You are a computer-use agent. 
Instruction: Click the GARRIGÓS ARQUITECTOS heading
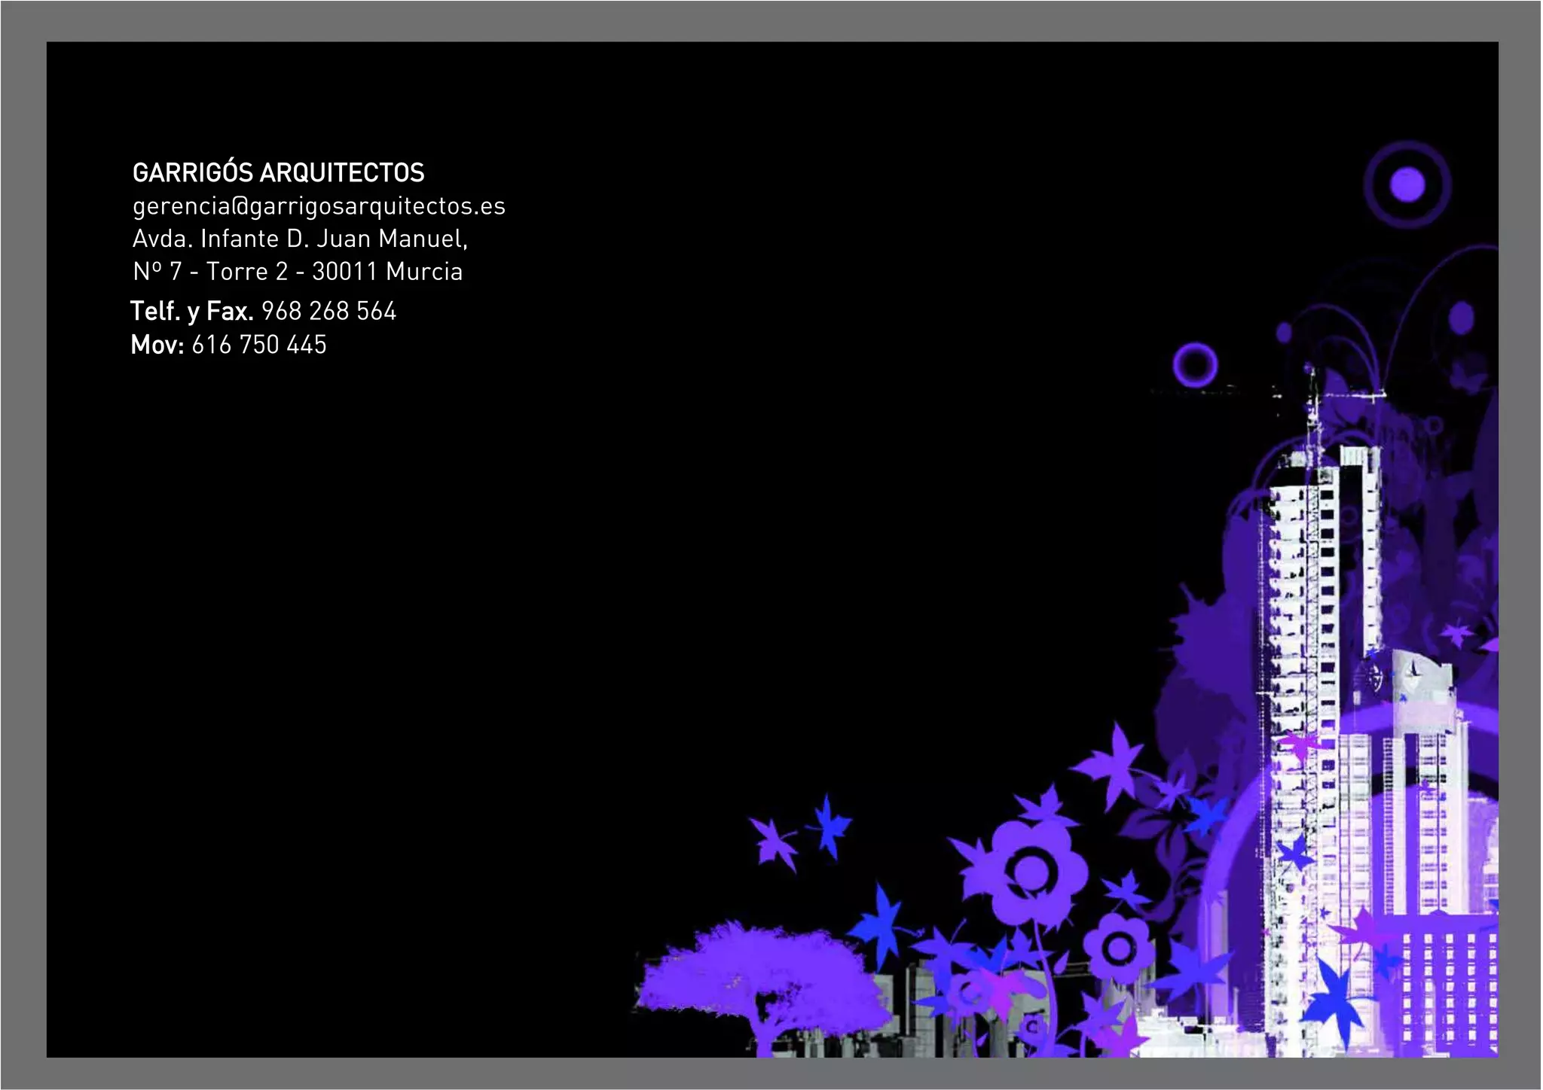[278, 173]
